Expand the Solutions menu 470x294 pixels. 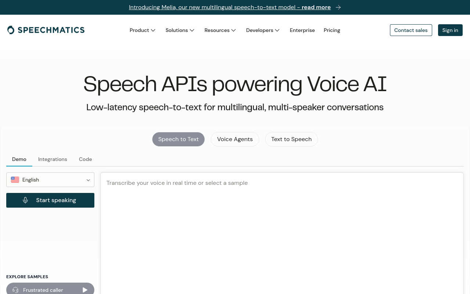click(x=180, y=30)
